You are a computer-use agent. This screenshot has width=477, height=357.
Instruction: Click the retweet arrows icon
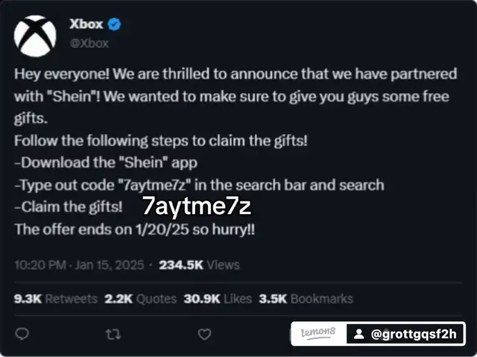pos(113,334)
